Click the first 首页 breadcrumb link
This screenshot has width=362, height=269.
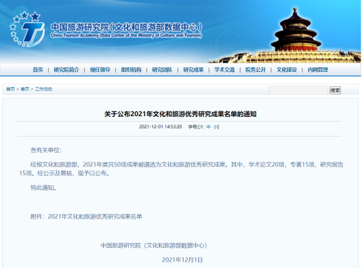click(10, 89)
